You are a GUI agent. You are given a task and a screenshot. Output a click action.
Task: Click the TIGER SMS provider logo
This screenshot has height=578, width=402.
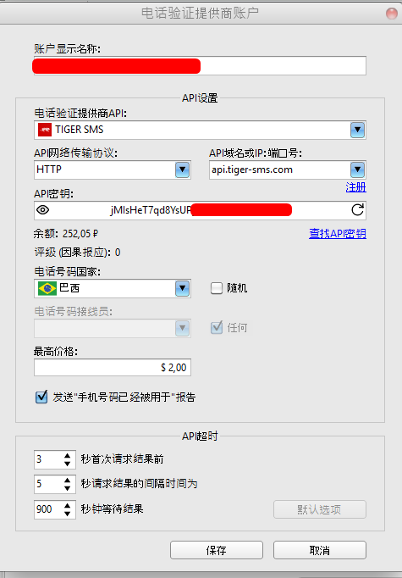pyautogui.click(x=45, y=130)
